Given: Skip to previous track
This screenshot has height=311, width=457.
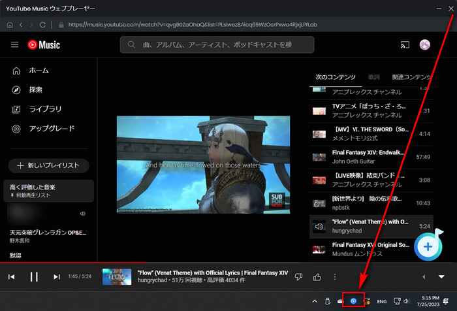Looking at the screenshot, I should pos(11,277).
